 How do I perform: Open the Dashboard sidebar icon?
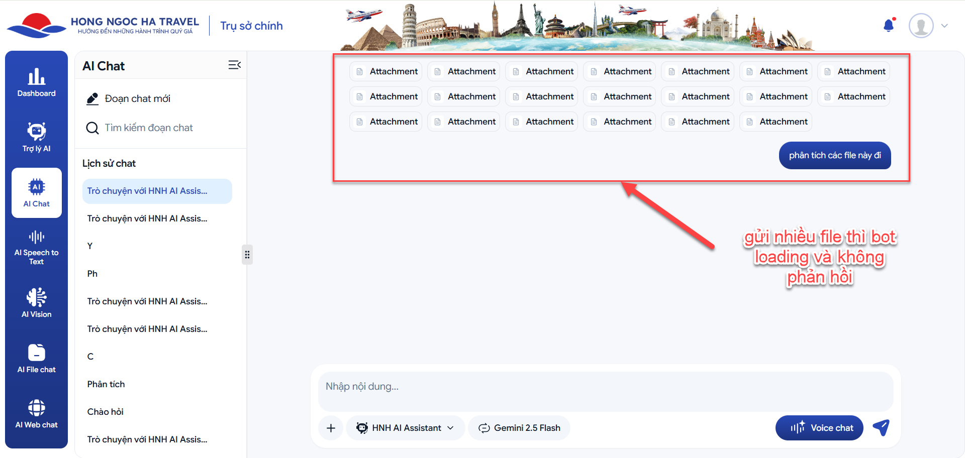click(x=36, y=83)
